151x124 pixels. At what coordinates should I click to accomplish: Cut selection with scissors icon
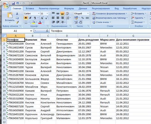pyautogui.click(x=17, y=14)
